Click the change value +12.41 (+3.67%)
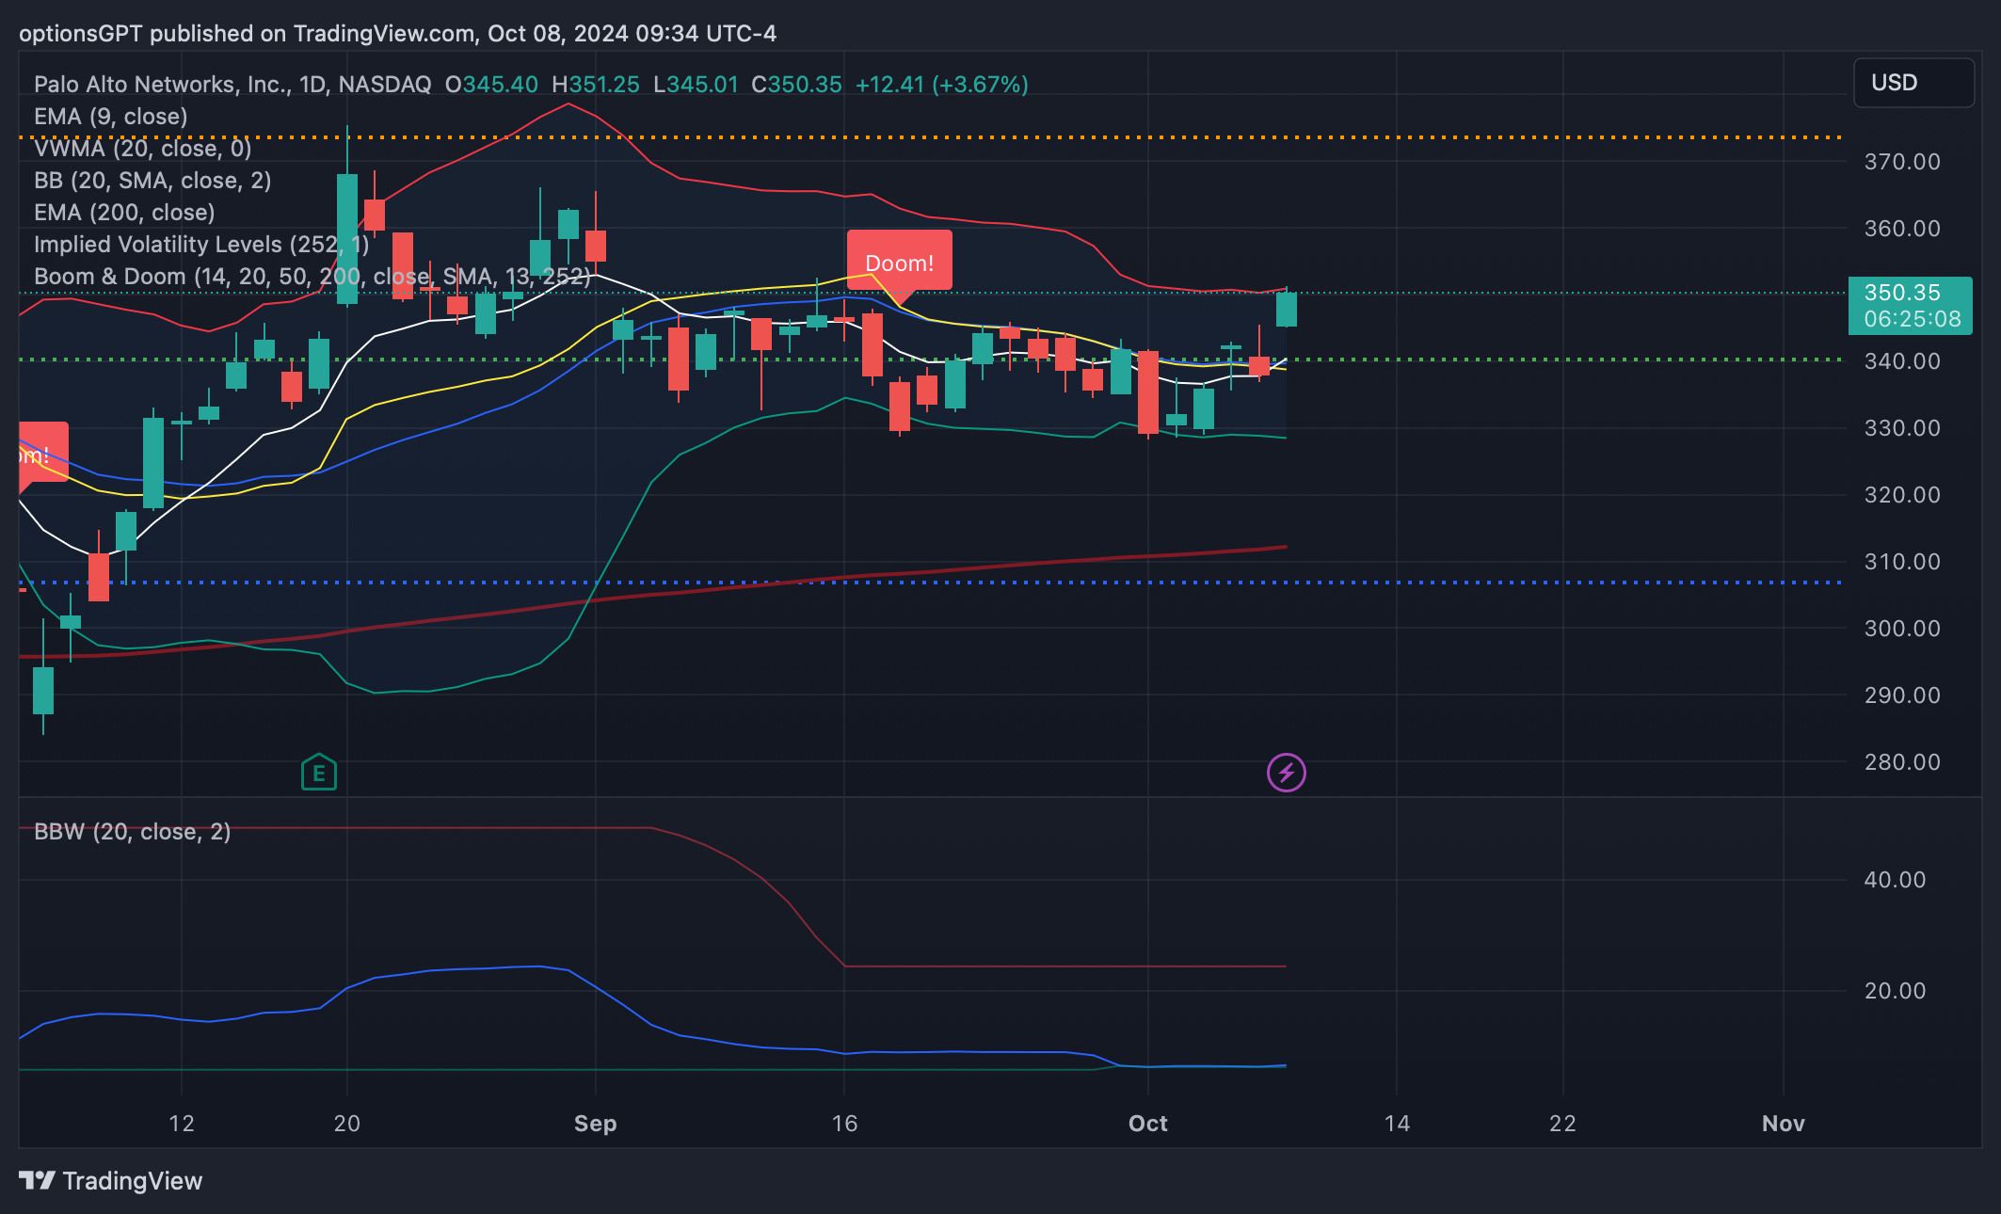Image resolution: width=2001 pixels, height=1214 pixels. point(941,85)
